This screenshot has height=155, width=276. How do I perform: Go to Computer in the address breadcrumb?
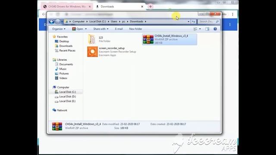[78, 22]
